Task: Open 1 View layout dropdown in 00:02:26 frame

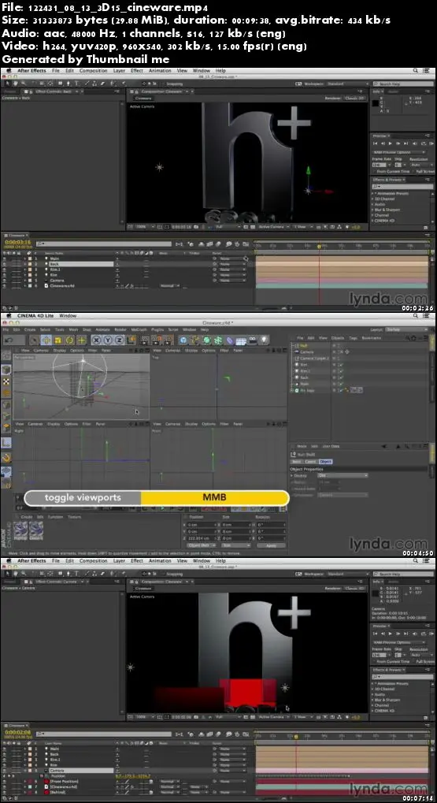Action: 302,227
